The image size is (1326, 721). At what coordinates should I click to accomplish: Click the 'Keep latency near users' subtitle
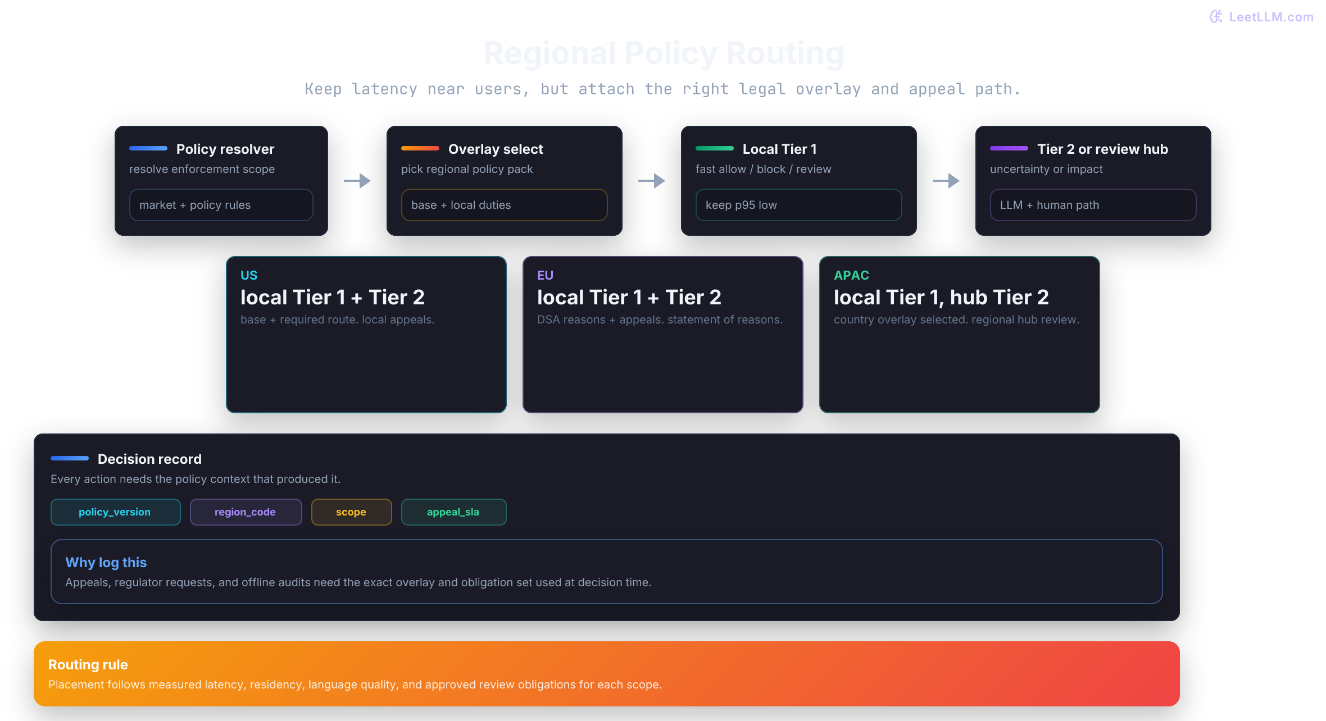[x=662, y=89]
